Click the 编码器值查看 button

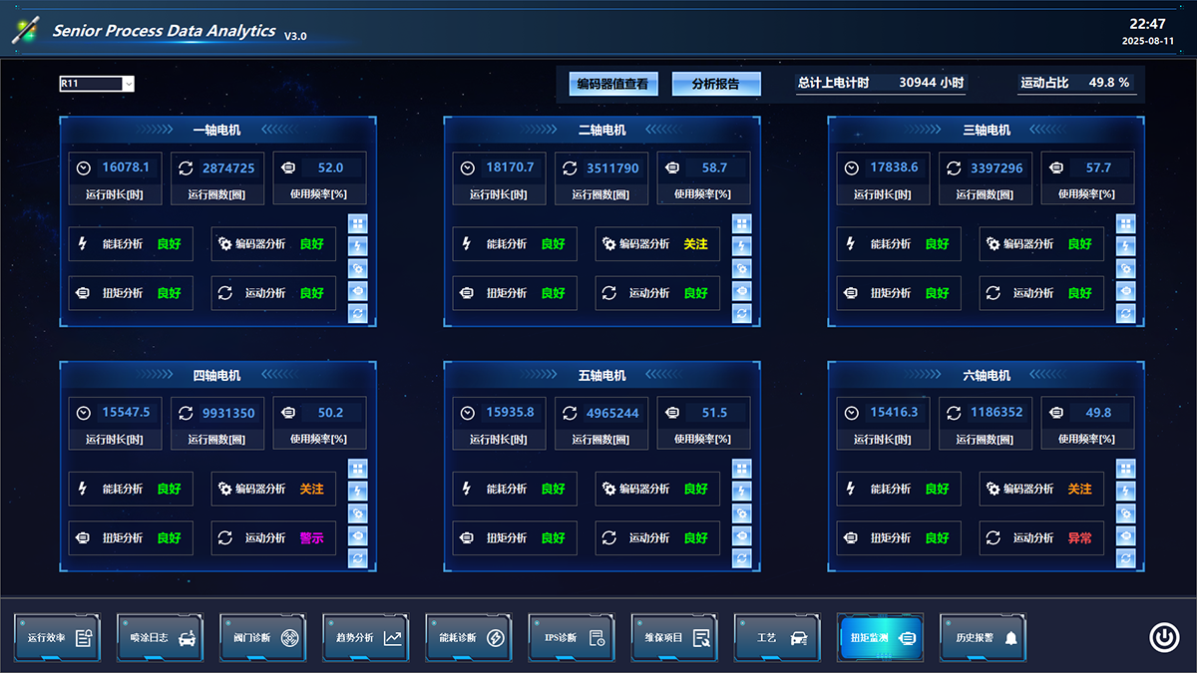(x=612, y=85)
